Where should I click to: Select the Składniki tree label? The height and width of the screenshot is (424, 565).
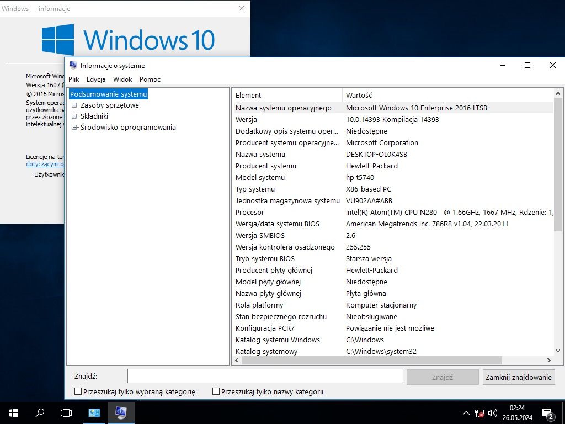pyautogui.click(x=94, y=116)
